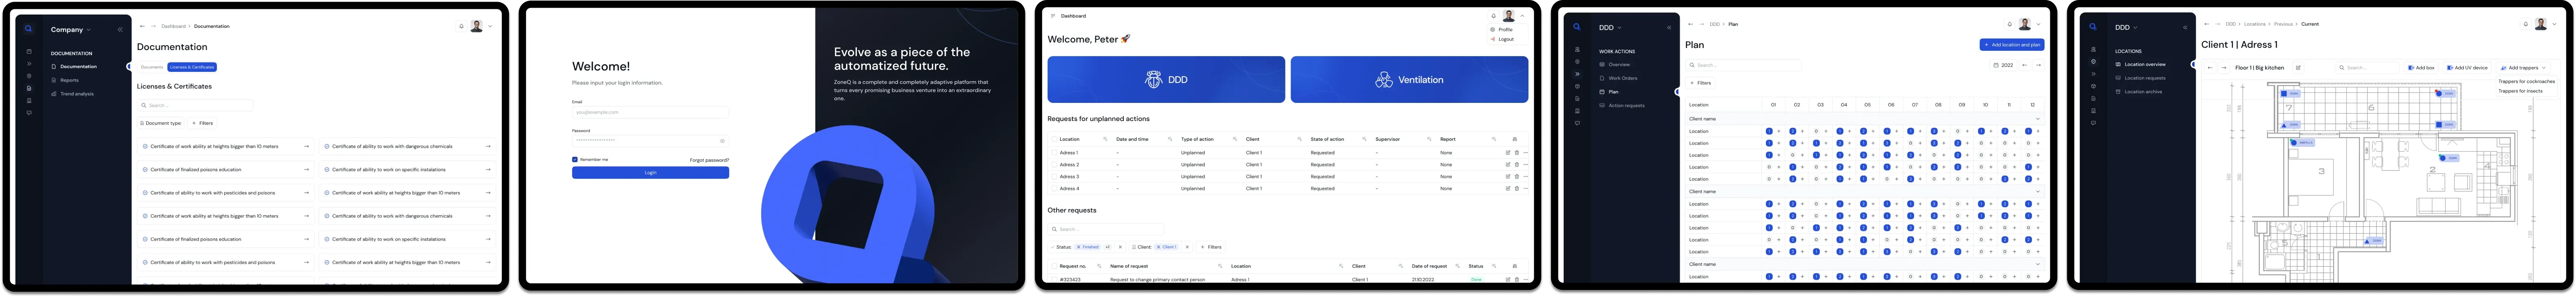Screen dimensions: 2576x297
Task: Open 'Trend analysis' in the sidebar
Action: point(77,94)
